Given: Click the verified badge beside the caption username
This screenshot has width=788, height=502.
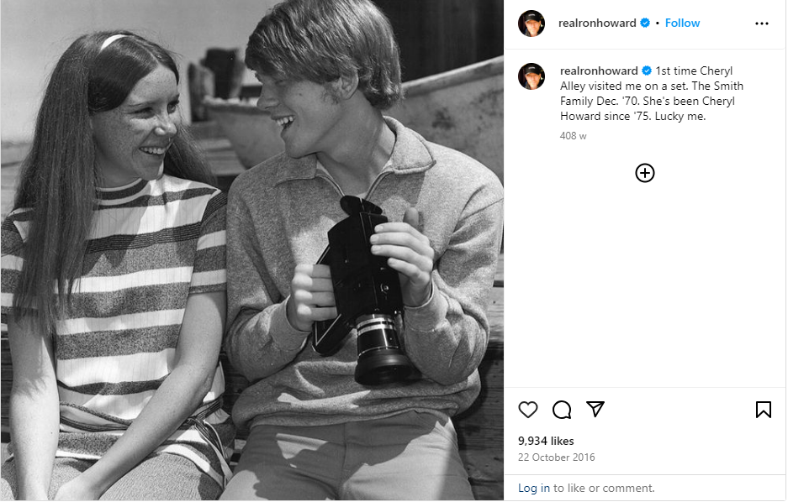Looking at the screenshot, I should (x=647, y=71).
